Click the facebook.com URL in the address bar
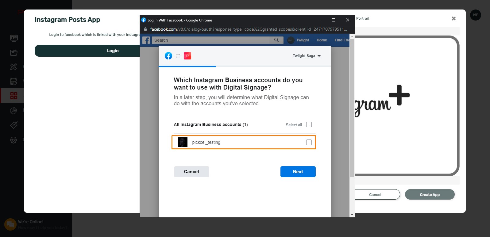490x237 pixels. pyautogui.click(x=249, y=29)
